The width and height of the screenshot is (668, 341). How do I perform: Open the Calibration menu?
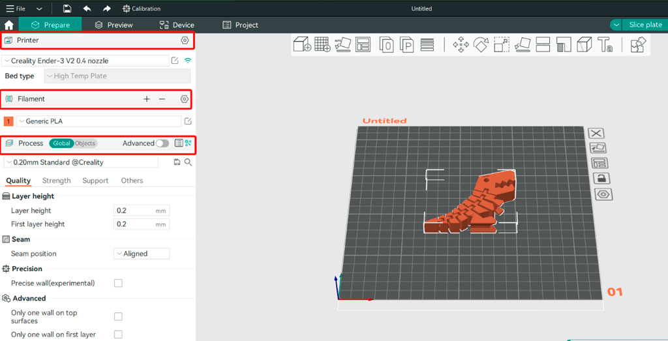pyautogui.click(x=142, y=8)
